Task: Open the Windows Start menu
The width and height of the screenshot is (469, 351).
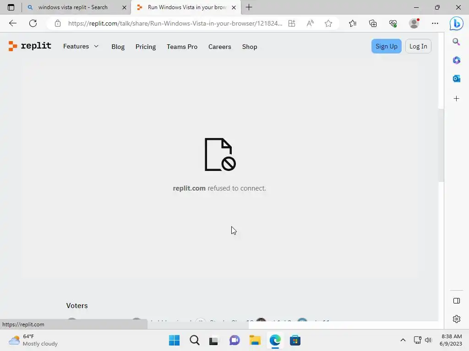Action: (x=174, y=340)
